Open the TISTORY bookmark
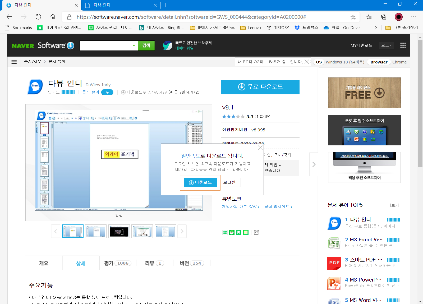 coord(278,27)
